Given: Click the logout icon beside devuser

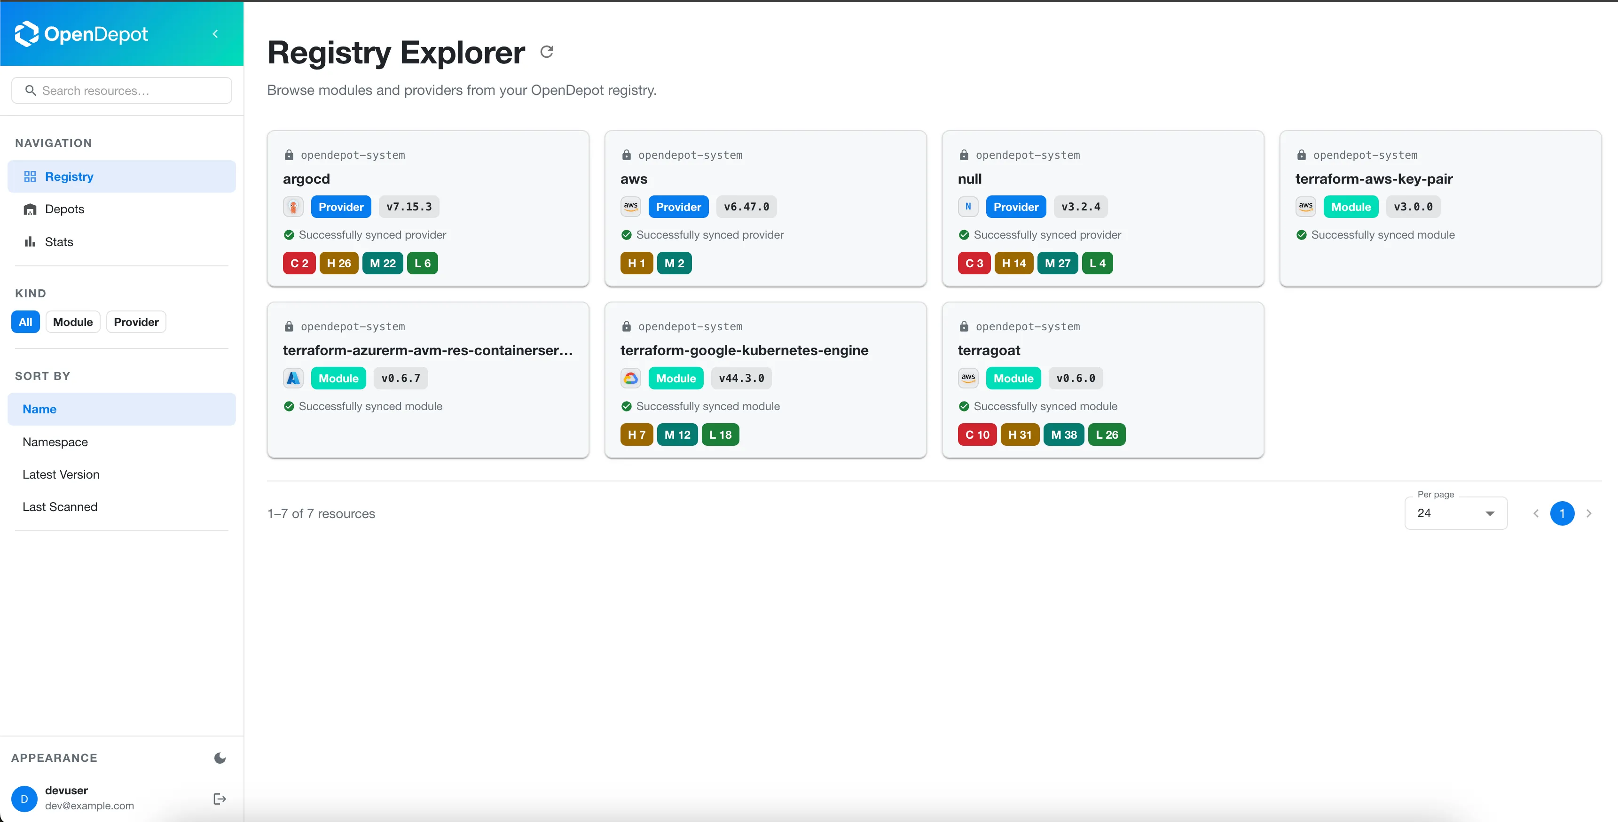Looking at the screenshot, I should (x=220, y=799).
